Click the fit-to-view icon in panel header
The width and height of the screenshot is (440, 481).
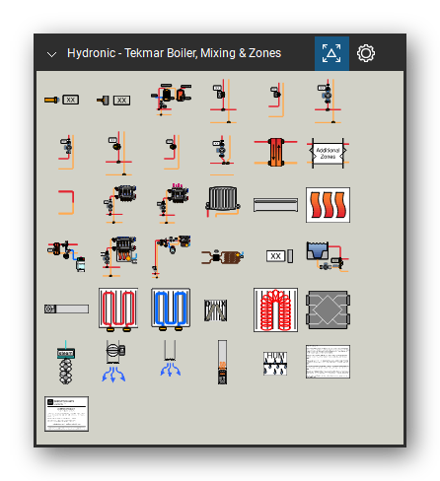[x=331, y=53]
